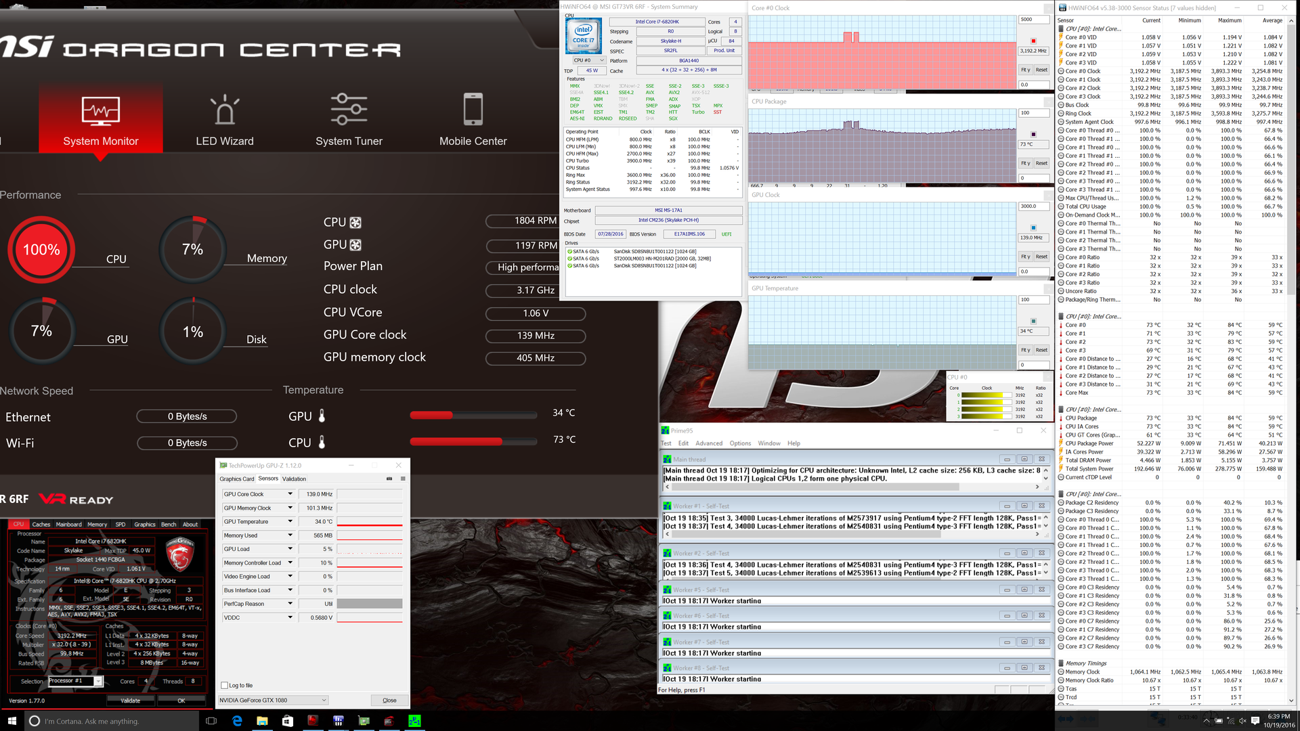Click GPU-Z screenshot camera icon
This screenshot has height=731, width=1300.
389,479
